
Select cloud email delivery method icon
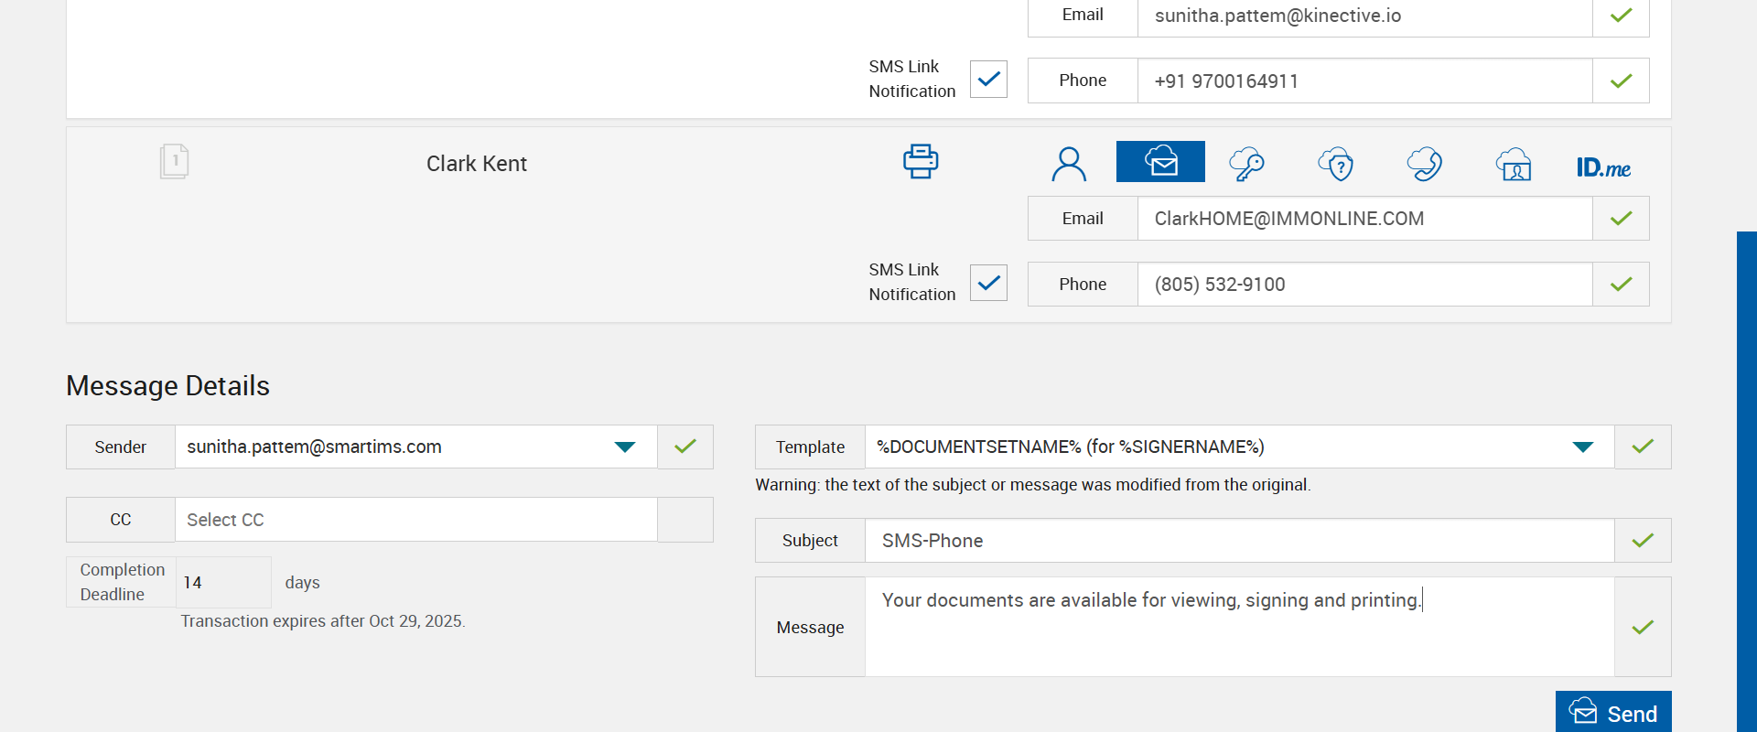(x=1160, y=162)
